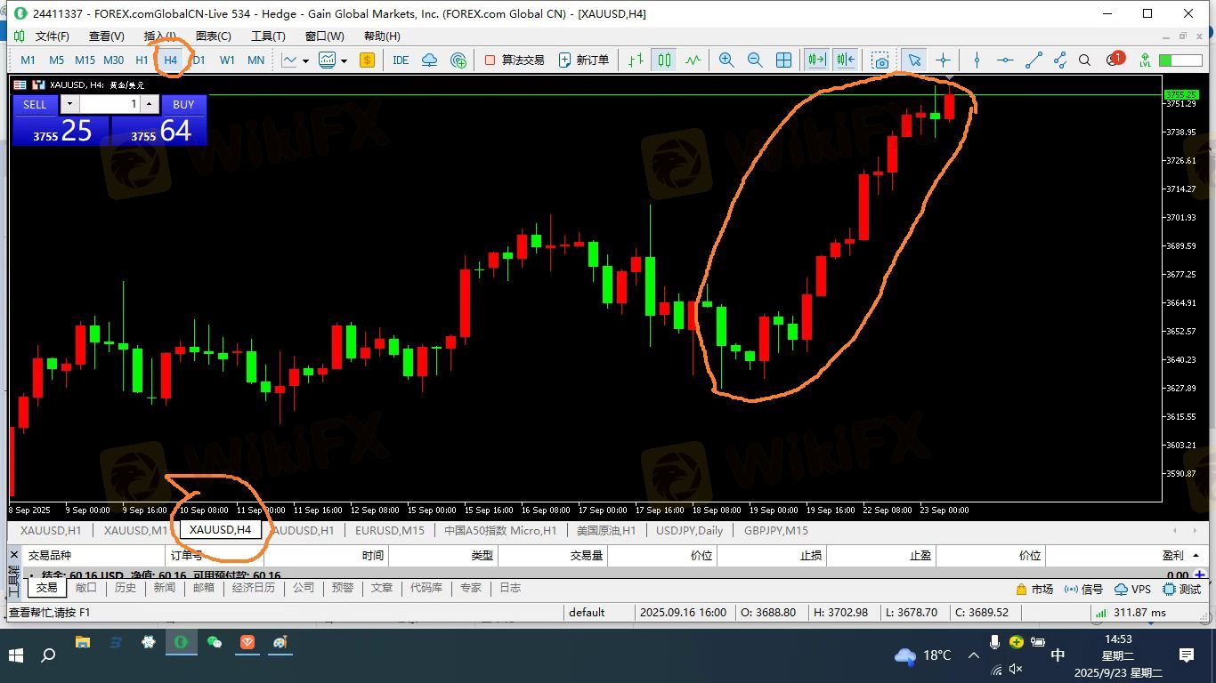
Task: Decrease trade volume with down arrow
Action: 69,104
